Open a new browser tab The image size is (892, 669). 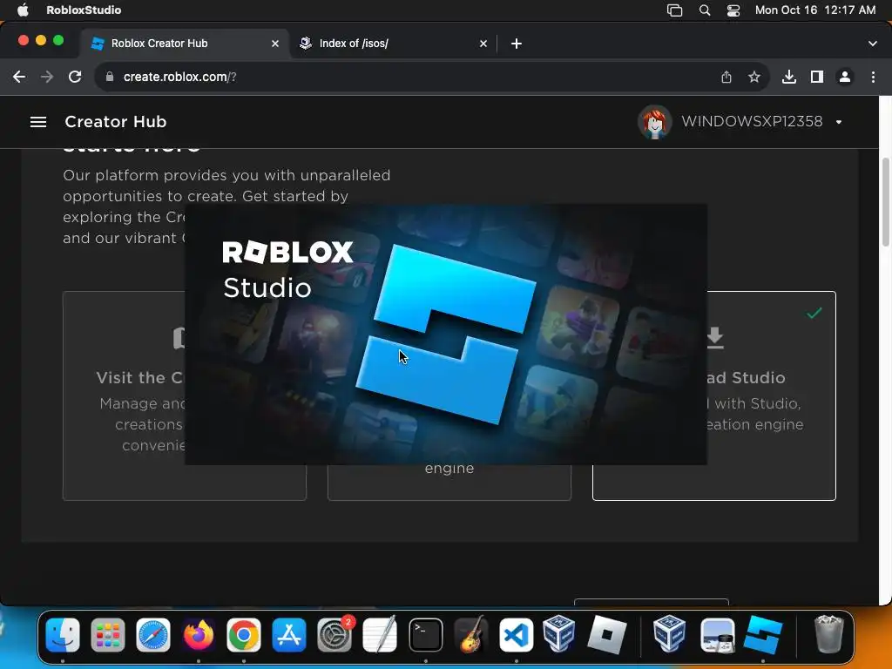click(516, 44)
